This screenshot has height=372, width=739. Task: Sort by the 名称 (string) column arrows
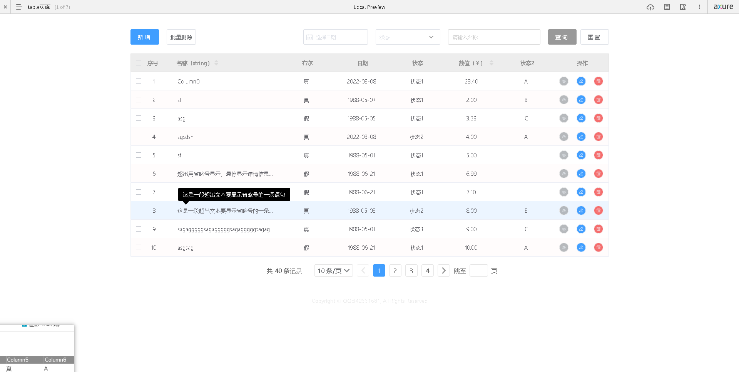(216, 63)
